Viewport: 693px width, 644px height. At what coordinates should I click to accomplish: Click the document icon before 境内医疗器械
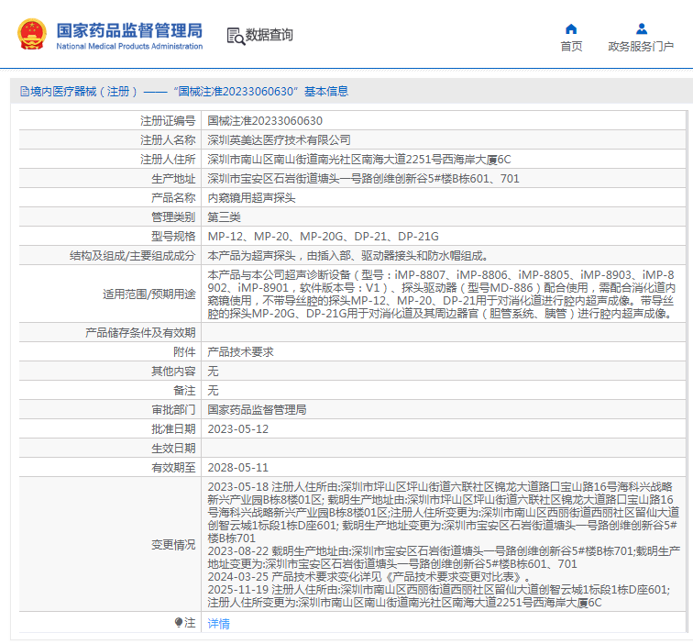(24, 92)
